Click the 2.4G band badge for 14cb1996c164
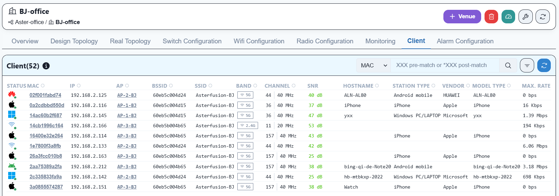Screen dimensions: 559x196 [248, 126]
